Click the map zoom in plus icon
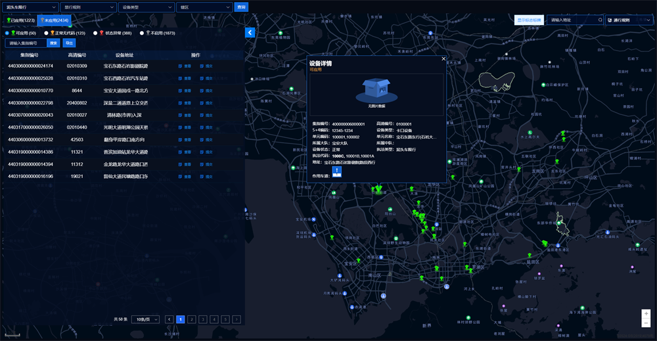 click(x=646, y=313)
